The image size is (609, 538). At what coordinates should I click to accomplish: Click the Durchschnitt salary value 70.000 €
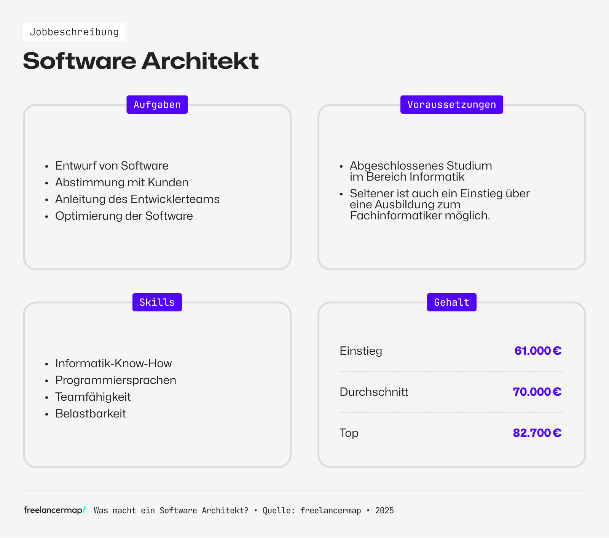[x=537, y=392]
